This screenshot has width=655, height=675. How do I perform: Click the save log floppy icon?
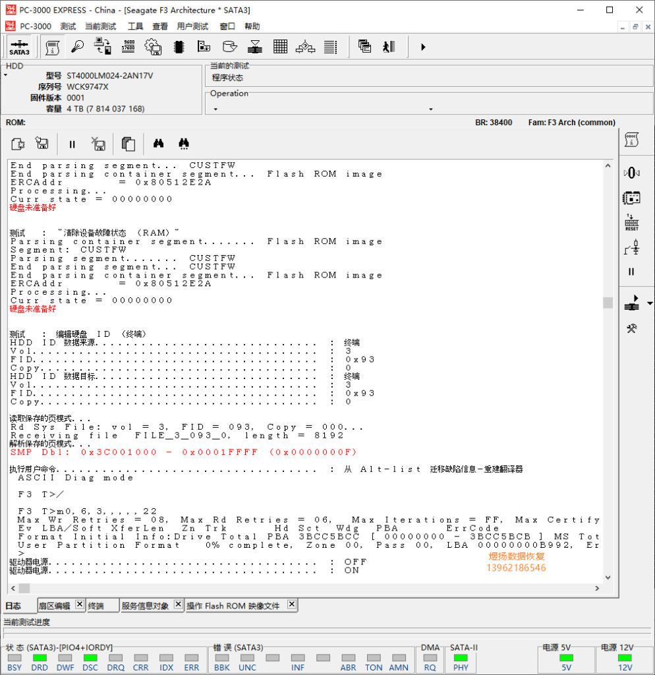(42, 143)
